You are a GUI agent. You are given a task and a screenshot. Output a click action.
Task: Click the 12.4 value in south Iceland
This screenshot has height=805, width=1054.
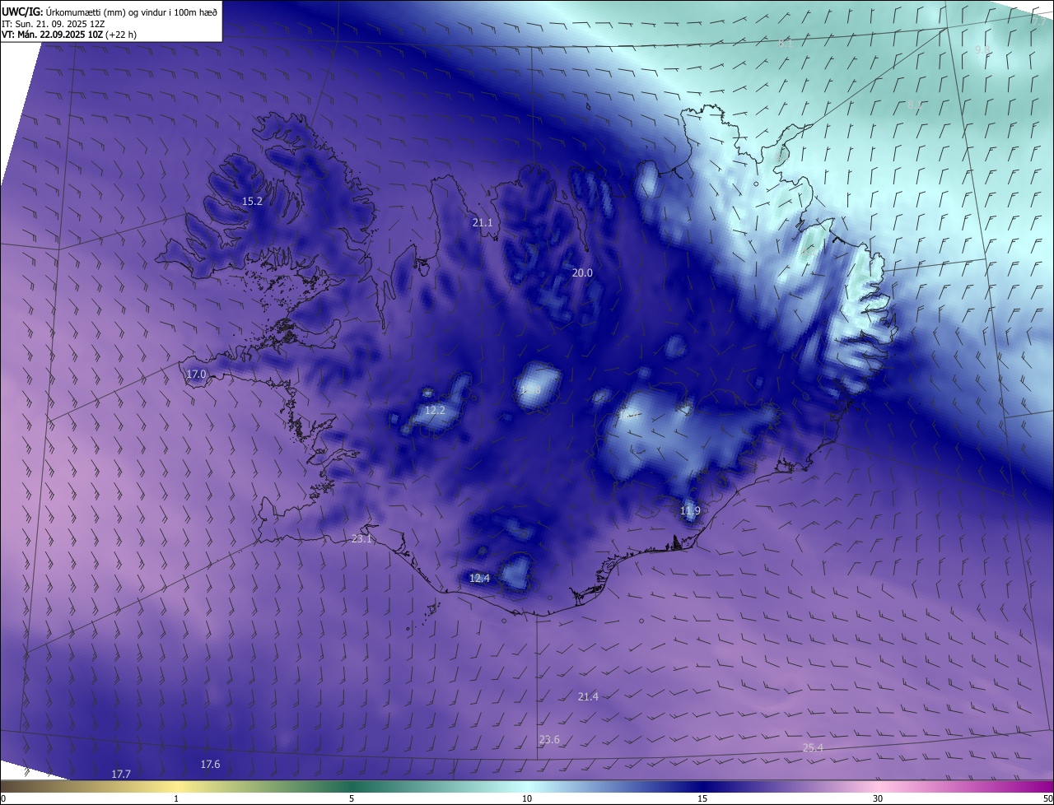tap(479, 579)
